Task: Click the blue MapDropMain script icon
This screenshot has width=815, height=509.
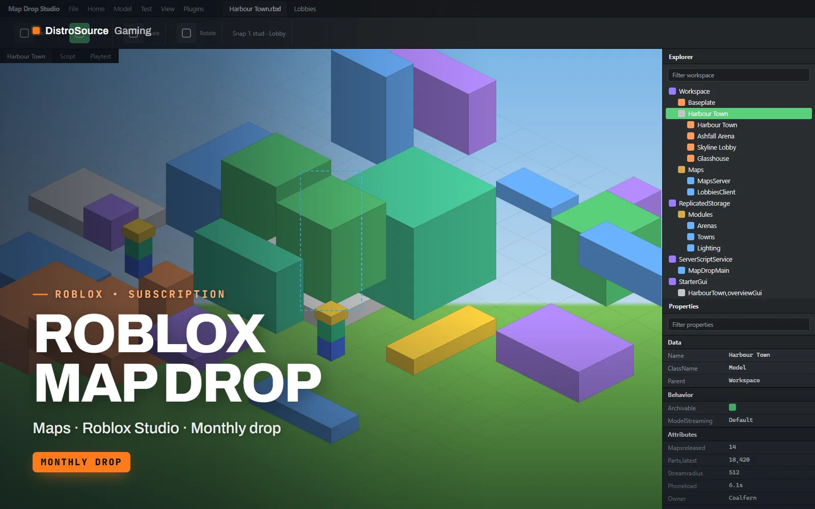Action: pyautogui.click(x=682, y=270)
